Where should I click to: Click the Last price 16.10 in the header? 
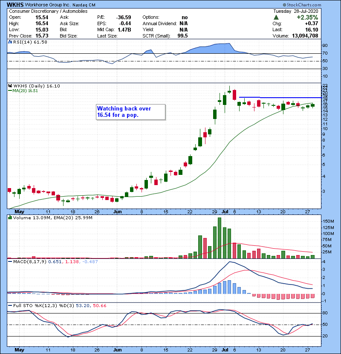click(312, 29)
